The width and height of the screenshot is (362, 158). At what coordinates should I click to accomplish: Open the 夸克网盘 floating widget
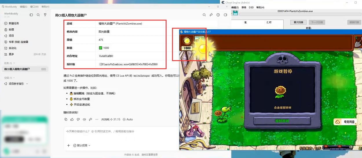click(345, 122)
